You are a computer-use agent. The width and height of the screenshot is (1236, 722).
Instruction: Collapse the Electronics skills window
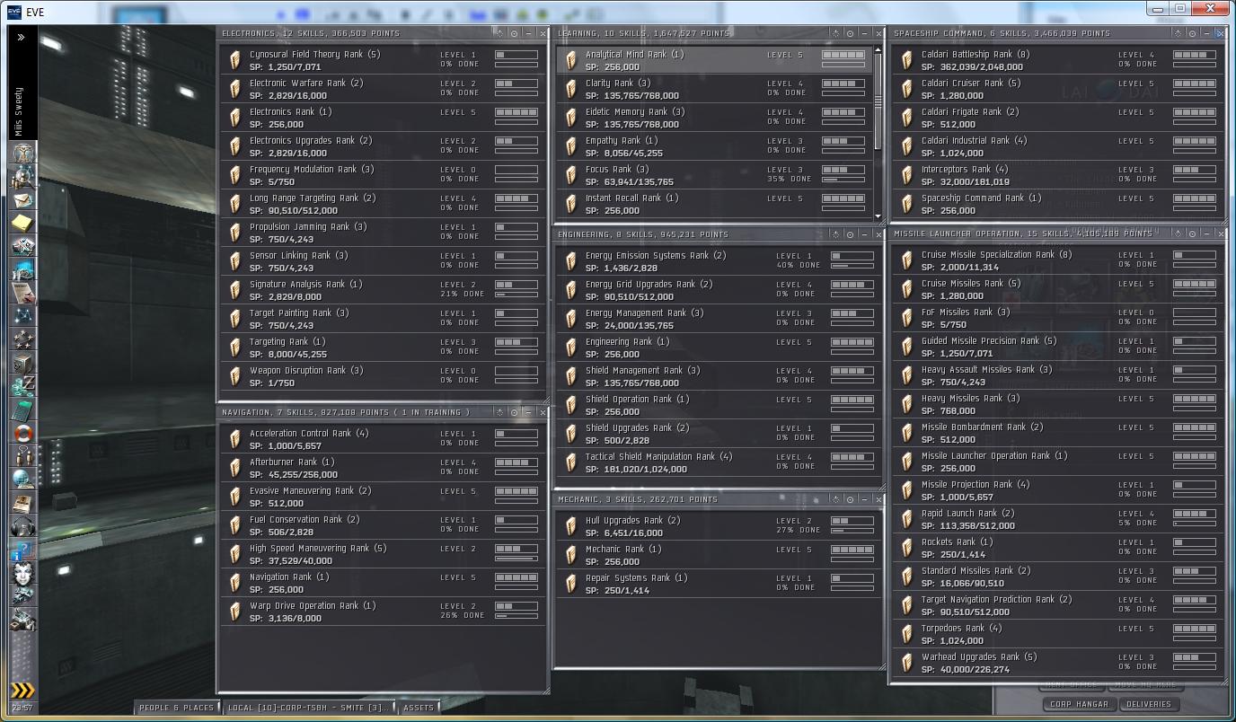pyautogui.click(x=529, y=33)
